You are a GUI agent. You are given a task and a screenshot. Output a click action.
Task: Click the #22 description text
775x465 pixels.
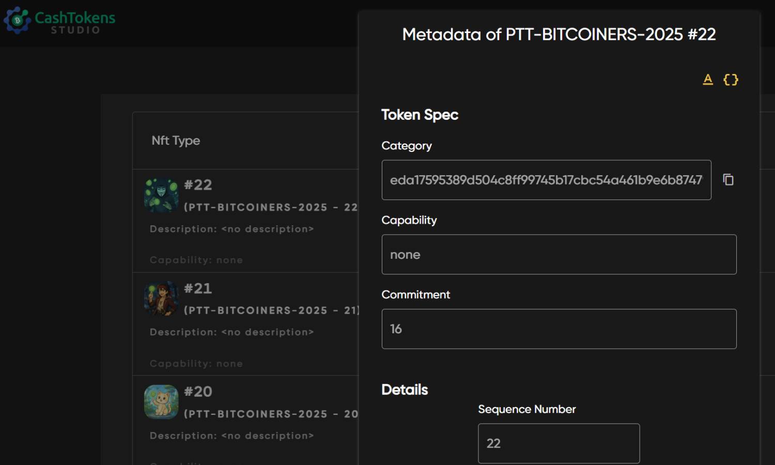[231, 229]
